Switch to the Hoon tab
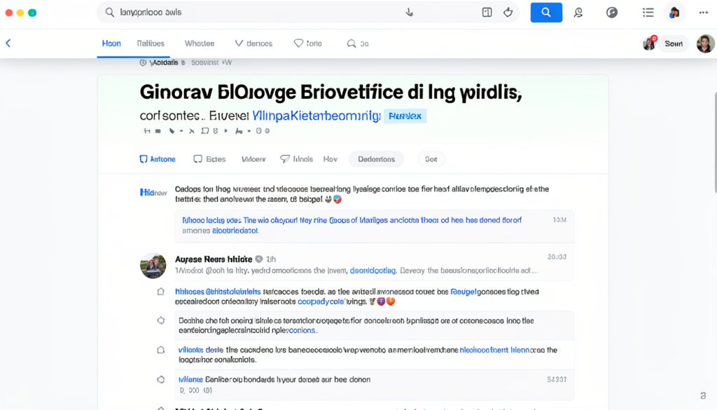Screen dimensions: 717x410 click(111, 43)
